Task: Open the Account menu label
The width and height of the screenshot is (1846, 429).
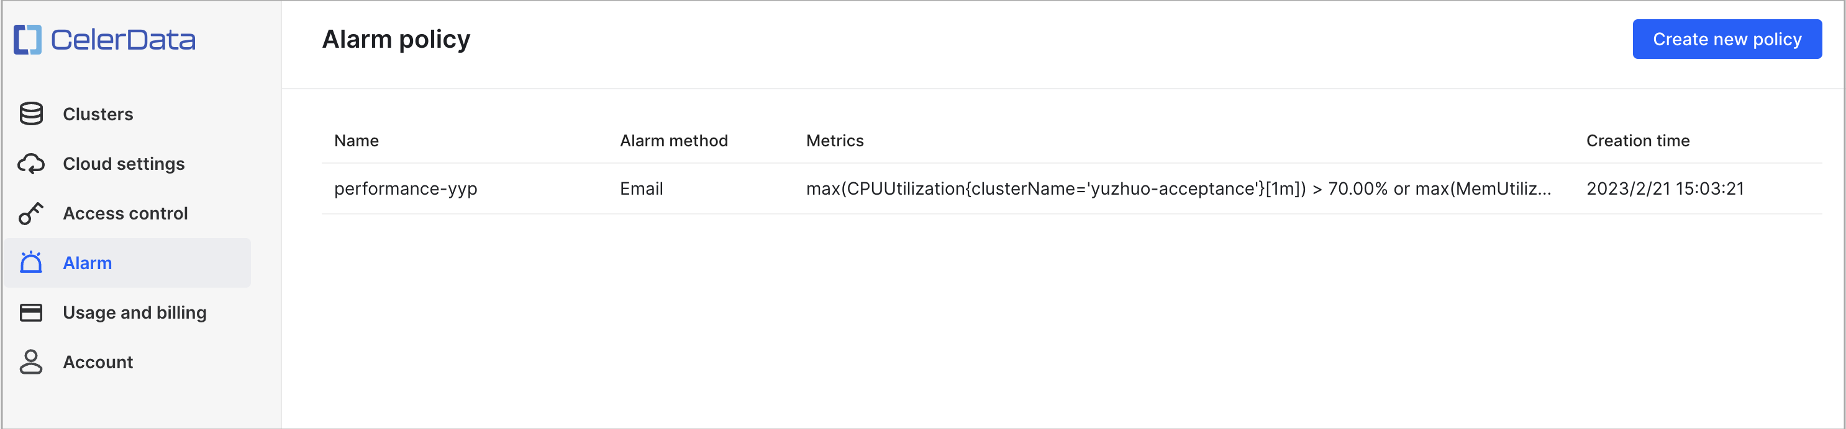Action: click(98, 363)
